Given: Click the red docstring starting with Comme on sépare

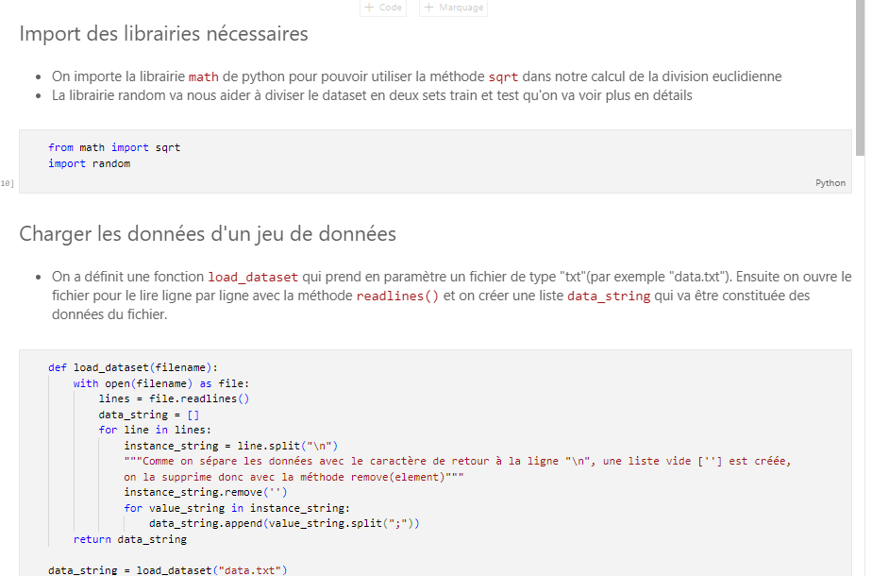Looking at the screenshot, I should point(457,469).
